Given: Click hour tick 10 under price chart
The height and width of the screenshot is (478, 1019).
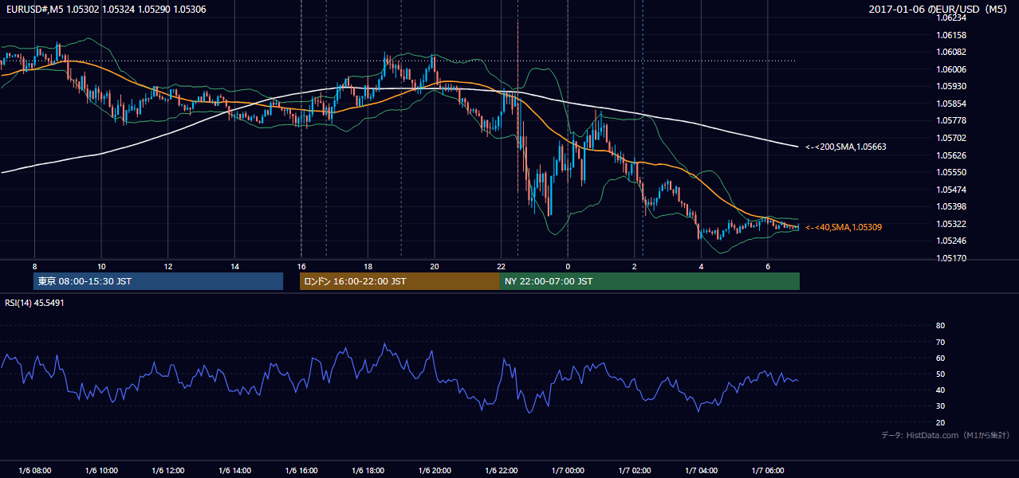Looking at the screenshot, I should tap(101, 265).
